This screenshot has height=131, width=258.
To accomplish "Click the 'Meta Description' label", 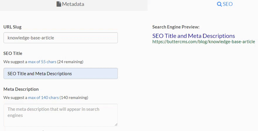I will tap(21, 89).
